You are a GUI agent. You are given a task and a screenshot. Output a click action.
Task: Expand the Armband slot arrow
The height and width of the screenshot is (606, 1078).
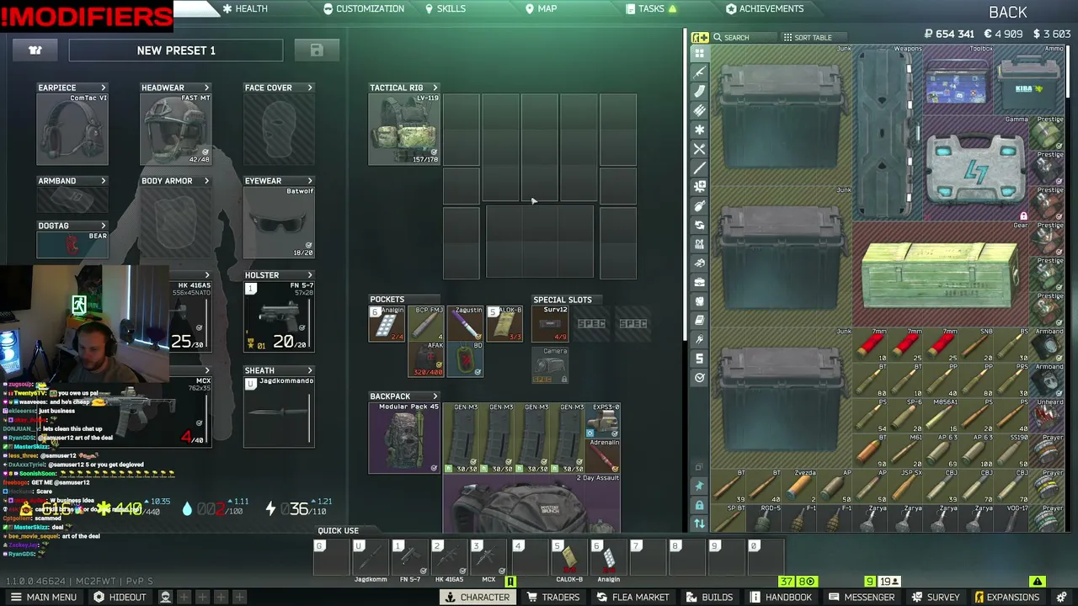coord(104,181)
